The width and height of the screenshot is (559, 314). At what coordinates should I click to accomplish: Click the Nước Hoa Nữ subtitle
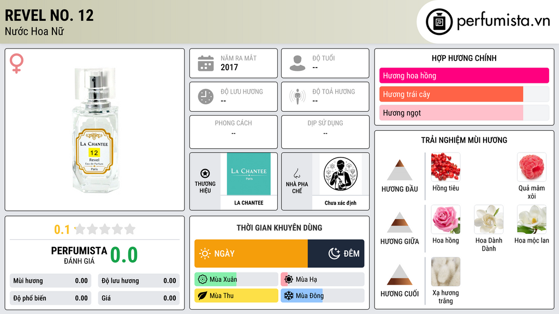click(x=34, y=31)
